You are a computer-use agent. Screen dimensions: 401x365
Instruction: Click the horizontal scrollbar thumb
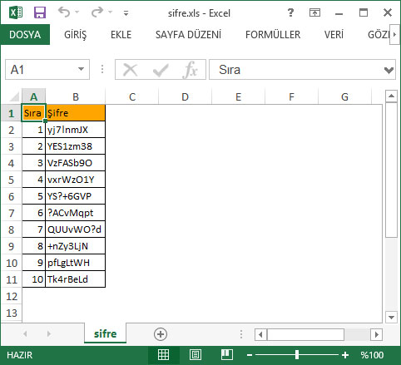tap(305, 334)
